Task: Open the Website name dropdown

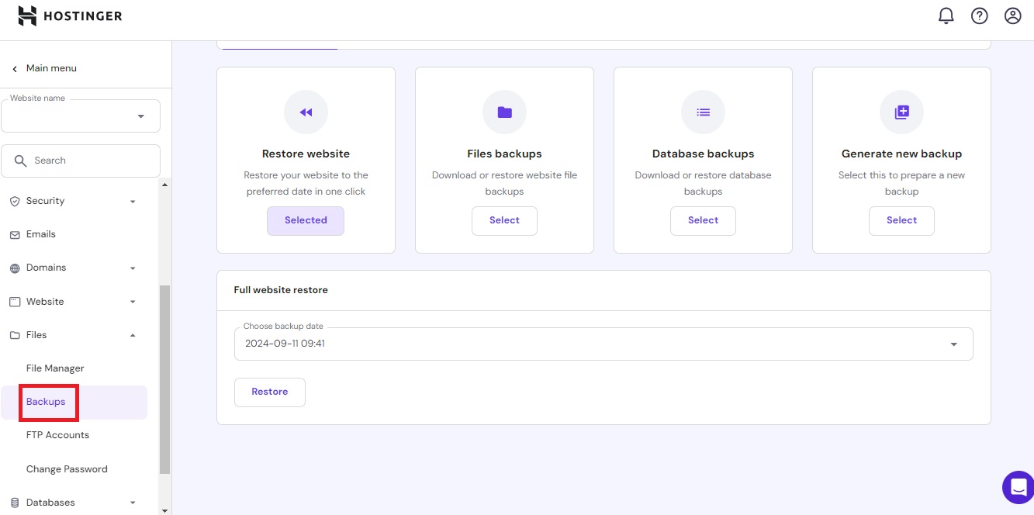Action: (81, 116)
